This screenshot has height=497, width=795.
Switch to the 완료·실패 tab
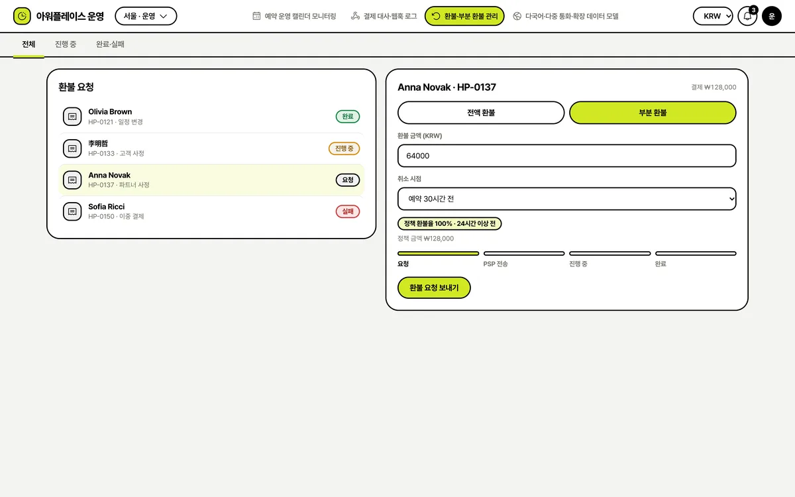click(110, 44)
